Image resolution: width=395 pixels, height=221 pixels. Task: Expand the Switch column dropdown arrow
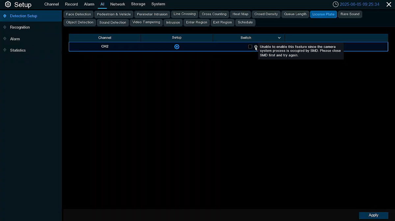coord(279,38)
